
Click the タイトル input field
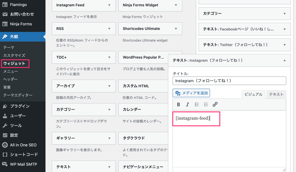pyautogui.click(x=229, y=81)
